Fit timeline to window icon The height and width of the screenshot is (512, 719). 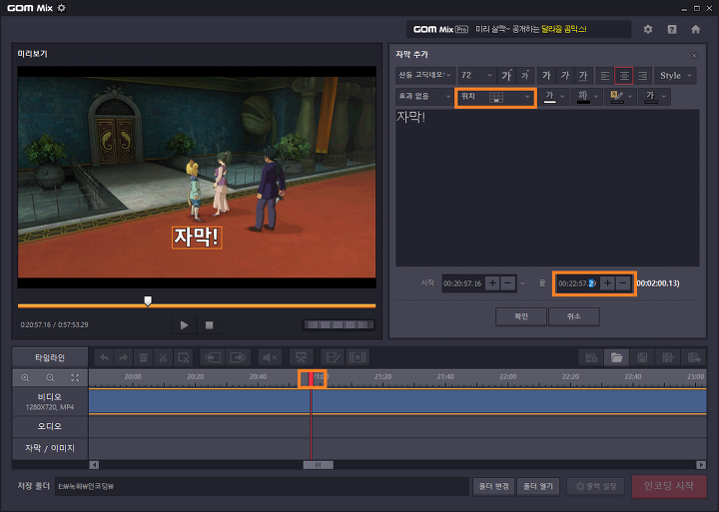tap(75, 377)
